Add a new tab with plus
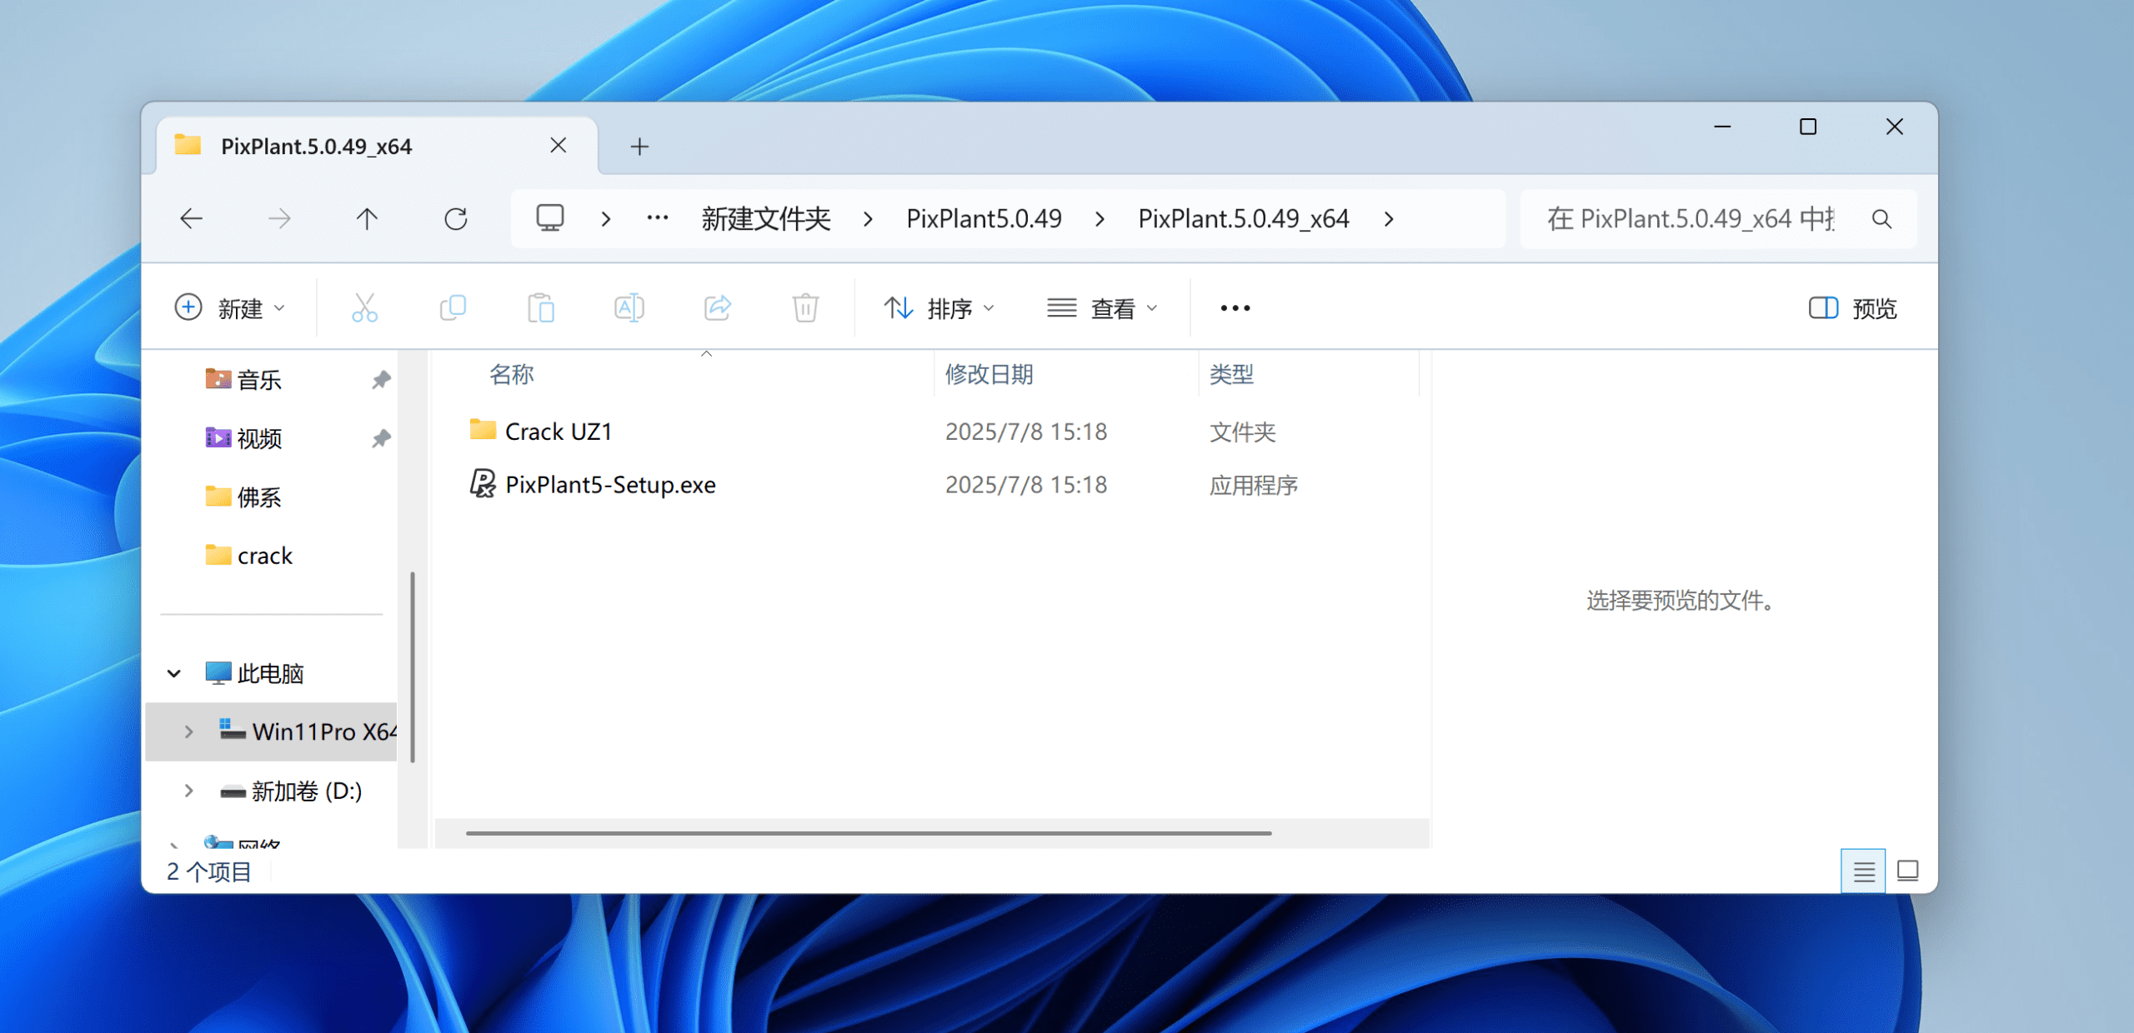2134x1033 pixels. [x=639, y=147]
